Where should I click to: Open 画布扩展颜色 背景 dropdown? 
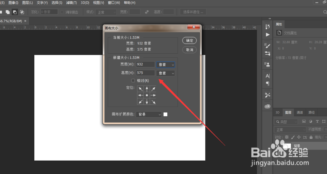pyautogui.click(x=149, y=114)
